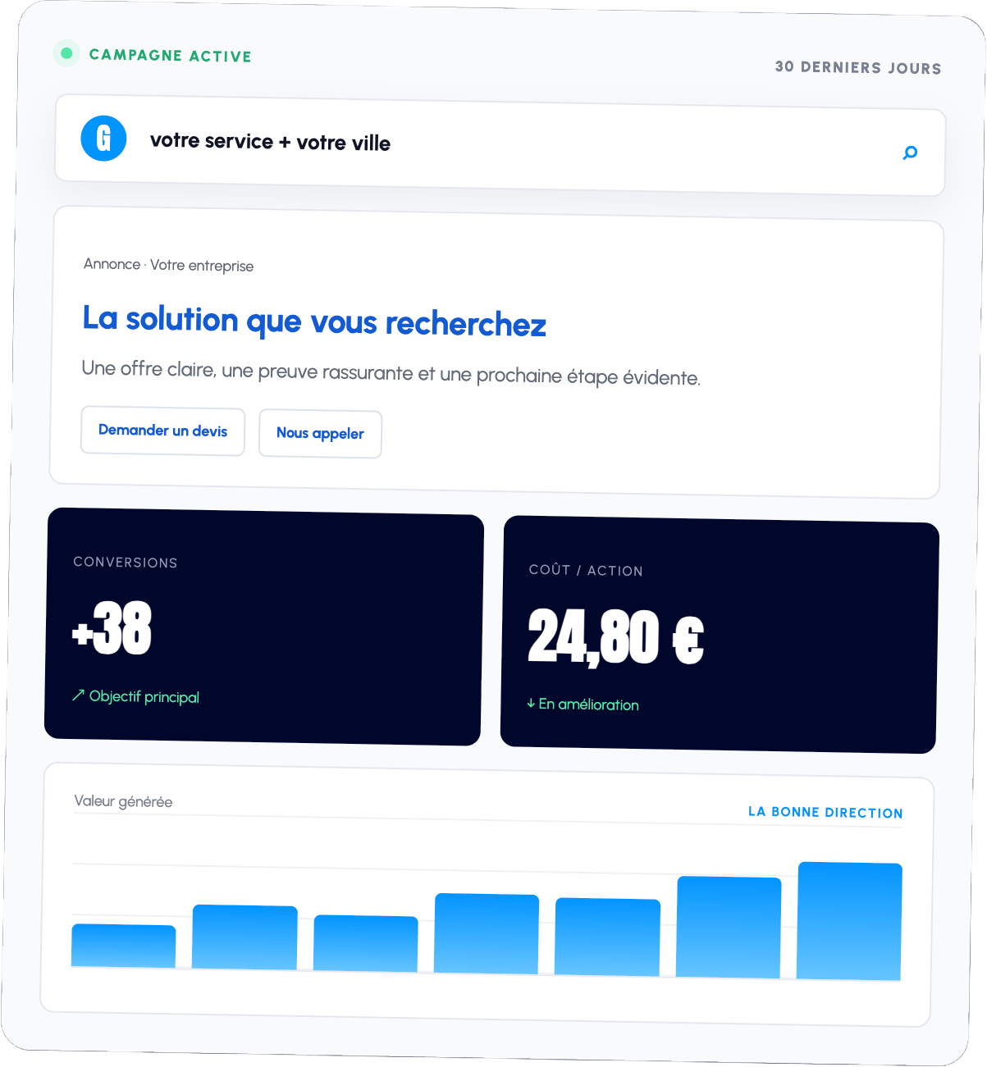Click the La bonne direction label

coord(825,812)
